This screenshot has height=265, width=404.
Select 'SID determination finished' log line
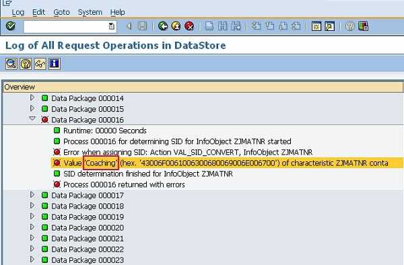(148, 174)
